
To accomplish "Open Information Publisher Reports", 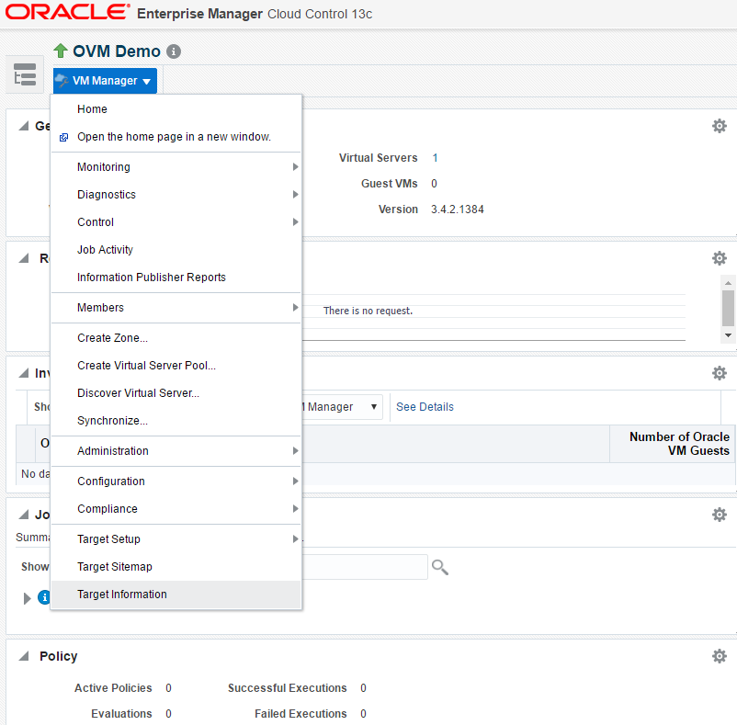I will click(176, 278).
